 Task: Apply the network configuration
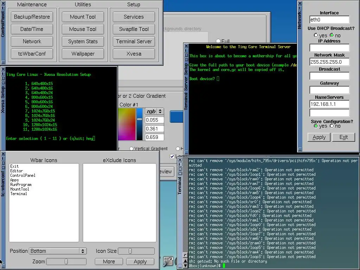click(x=319, y=137)
